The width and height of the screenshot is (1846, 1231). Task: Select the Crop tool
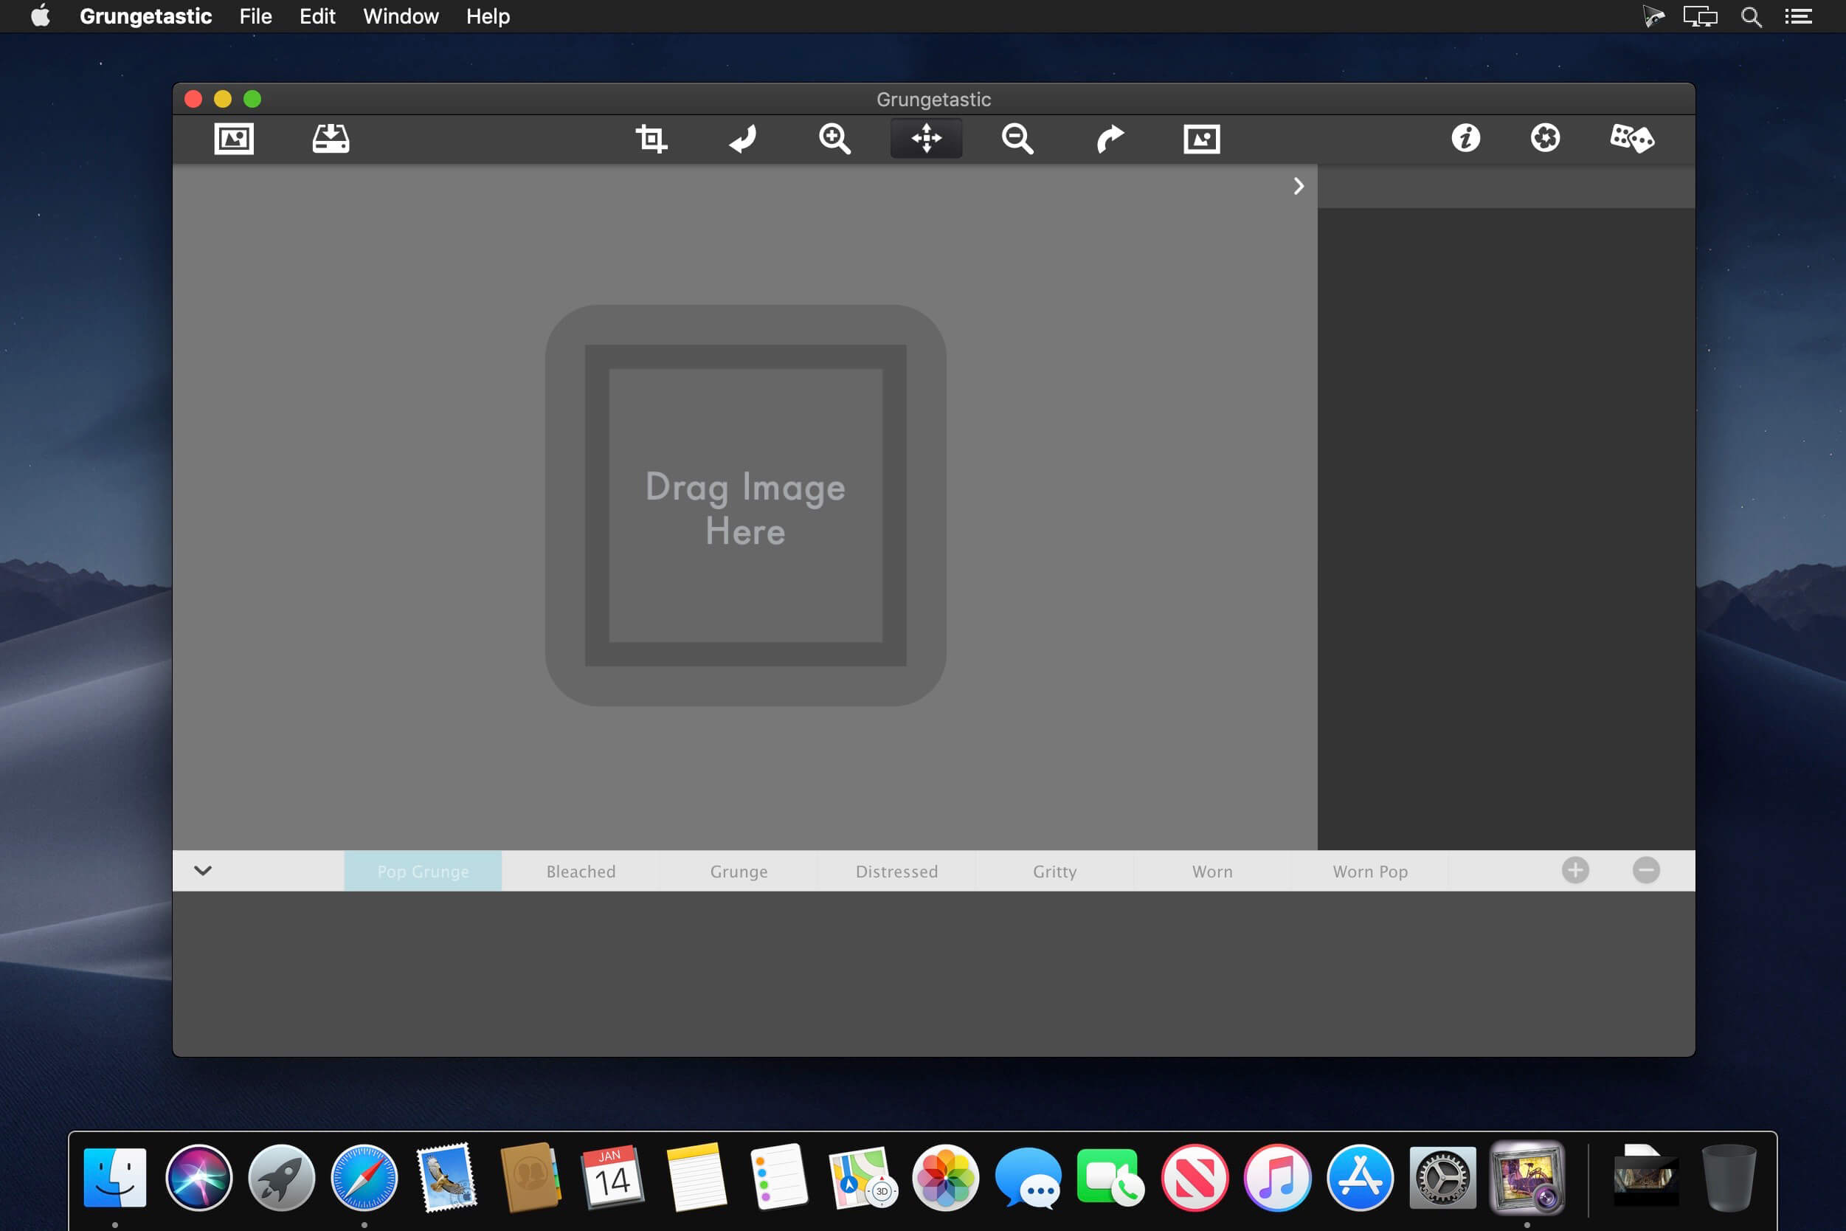(651, 139)
